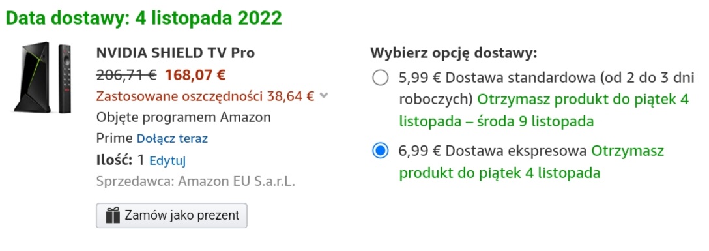Click the green standard delivery estimate text

coord(544,110)
